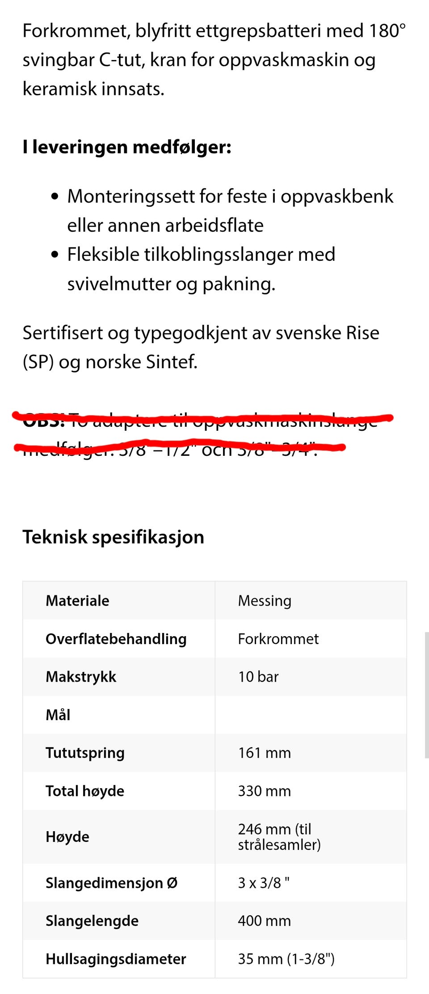Click the 'Teknisk spesifikasjon' heading

(x=114, y=537)
